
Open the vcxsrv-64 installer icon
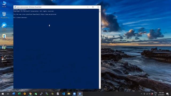click(4, 48)
